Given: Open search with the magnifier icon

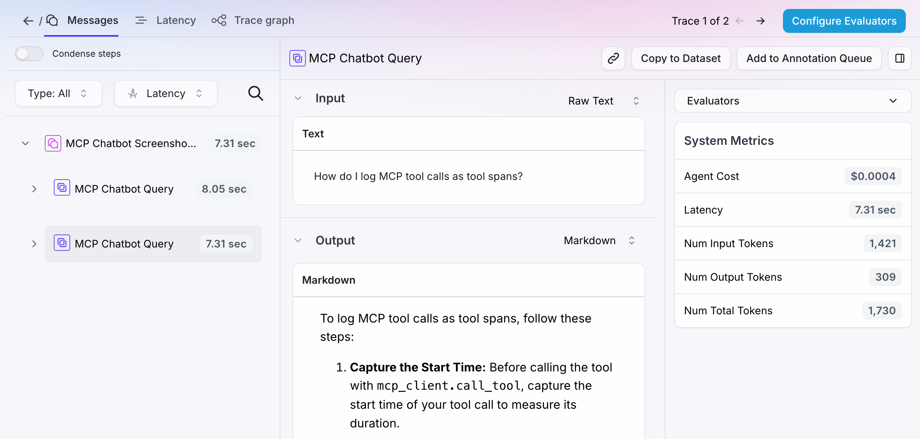Looking at the screenshot, I should tap(256, 93).
